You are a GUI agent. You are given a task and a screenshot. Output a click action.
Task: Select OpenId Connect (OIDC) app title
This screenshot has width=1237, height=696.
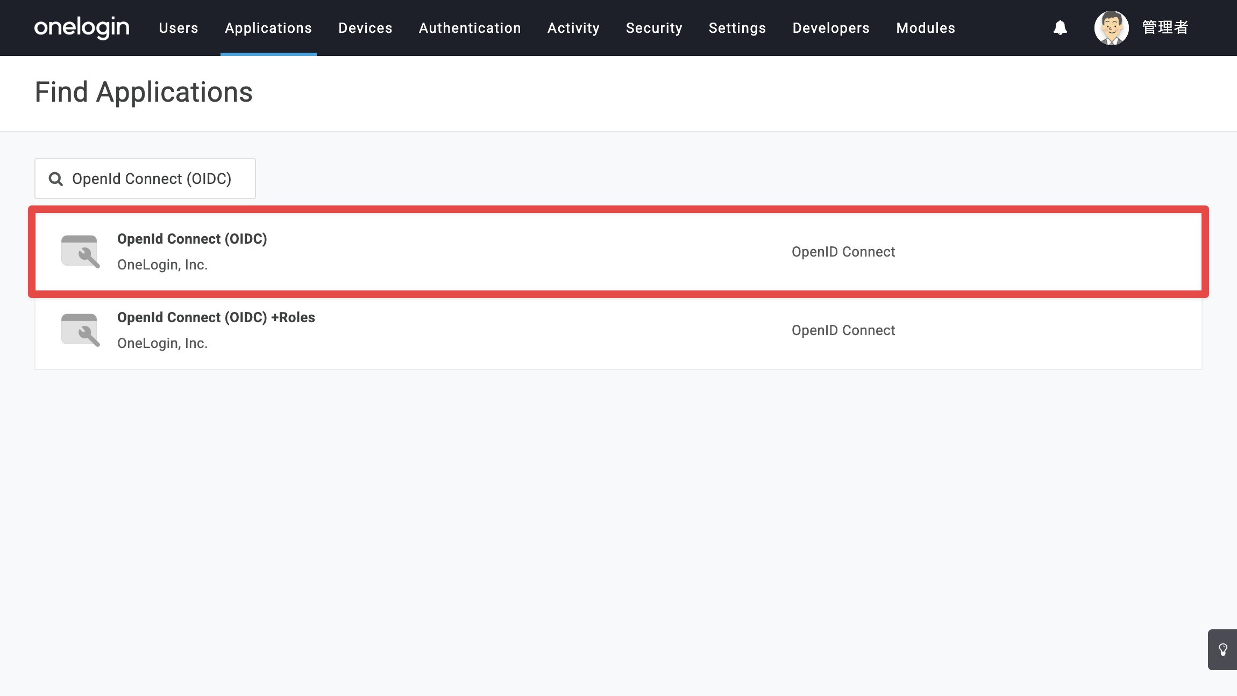tap(192, 239)
